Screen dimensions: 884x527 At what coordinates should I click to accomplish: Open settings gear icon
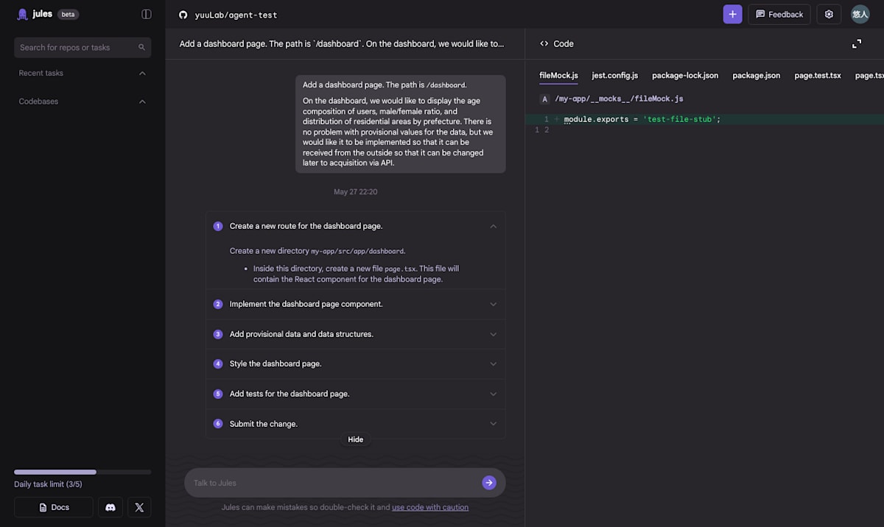[x=829, y=14]
